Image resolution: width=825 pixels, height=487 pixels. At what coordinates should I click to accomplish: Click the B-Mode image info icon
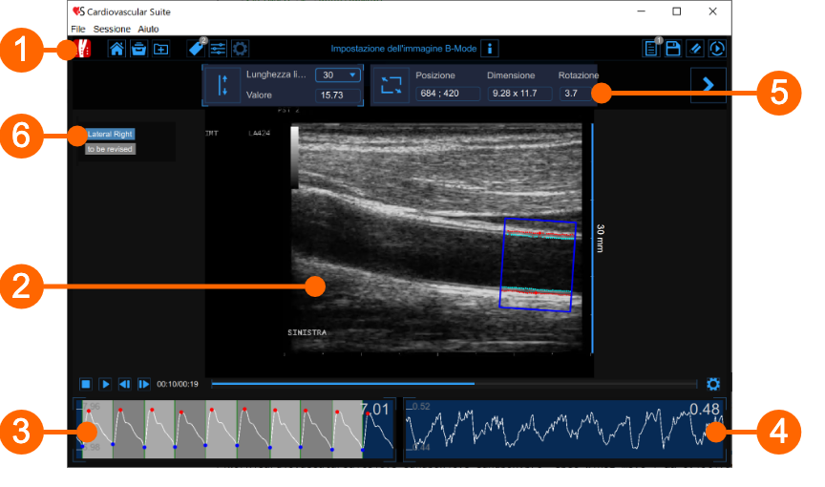[489, 49]
